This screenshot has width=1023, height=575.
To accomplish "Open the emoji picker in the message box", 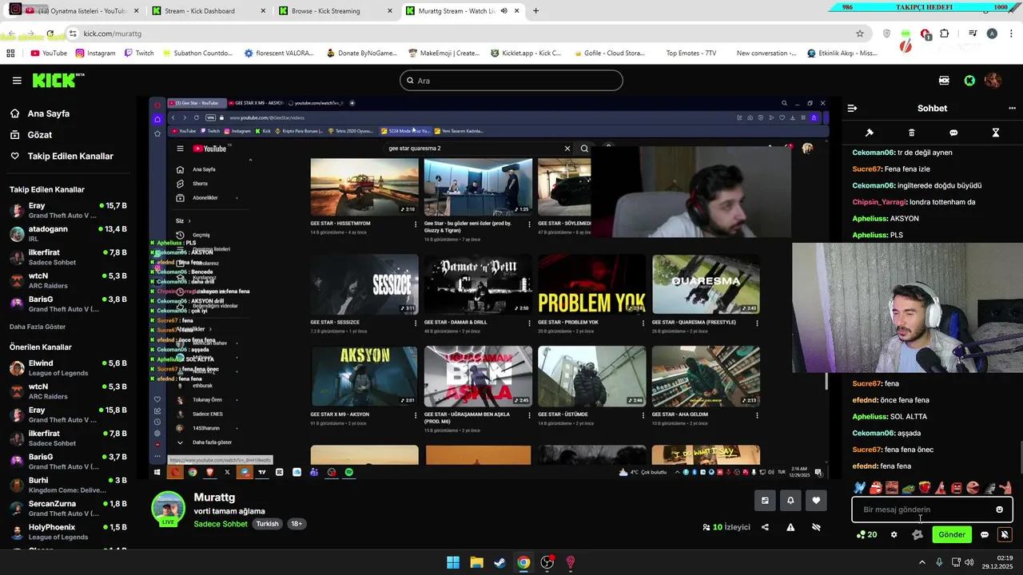I will click(x=999, y=510).
